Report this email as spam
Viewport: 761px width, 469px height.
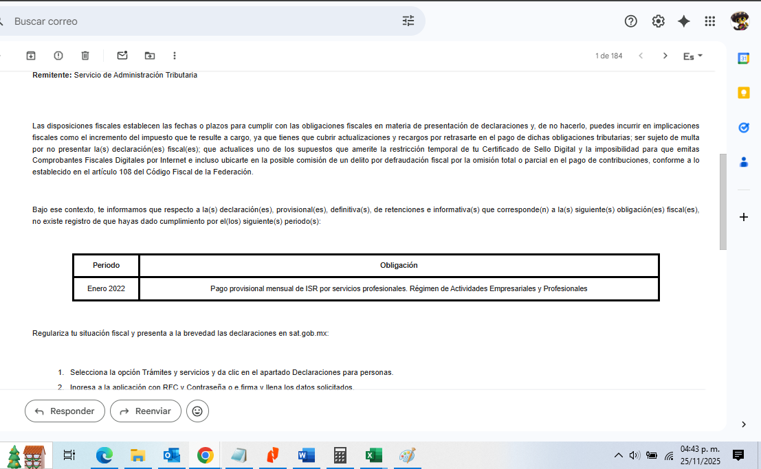(58, 56)
